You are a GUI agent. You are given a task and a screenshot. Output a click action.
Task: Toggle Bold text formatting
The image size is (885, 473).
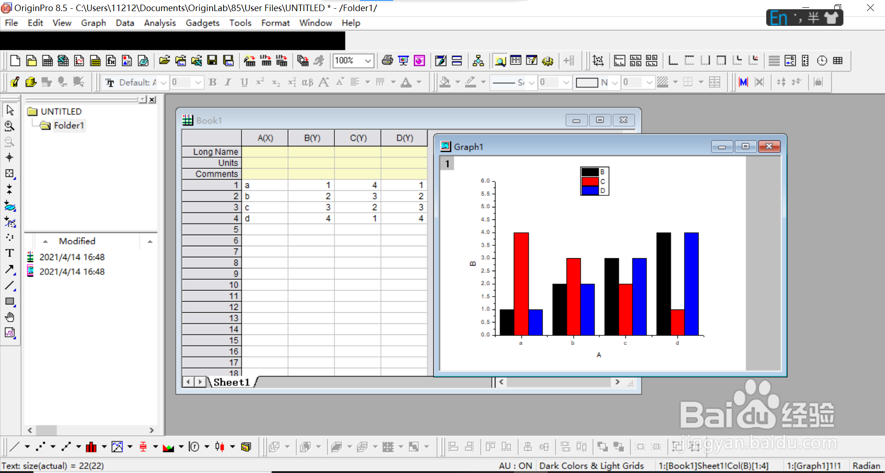[x=213, y=82]
